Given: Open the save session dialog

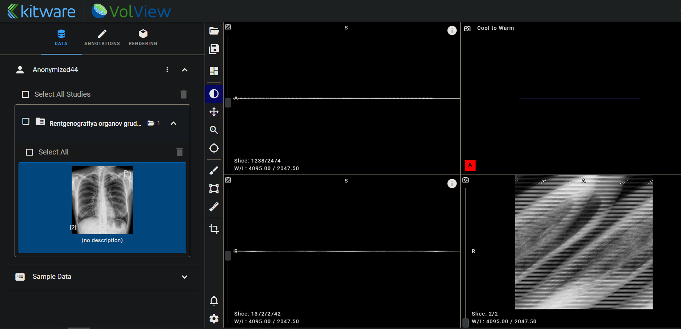Looking at the screenshot, I should pos(214,49).
